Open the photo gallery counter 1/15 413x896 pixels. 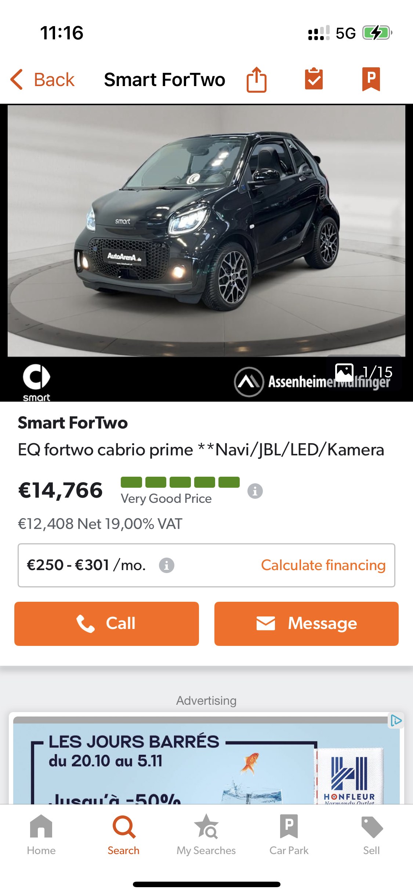coord(364,372)
